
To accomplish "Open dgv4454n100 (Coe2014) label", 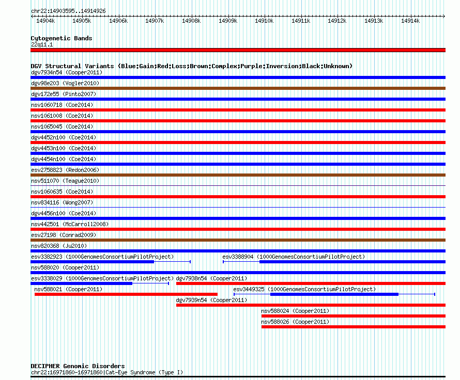I will (x=64, y=159).
